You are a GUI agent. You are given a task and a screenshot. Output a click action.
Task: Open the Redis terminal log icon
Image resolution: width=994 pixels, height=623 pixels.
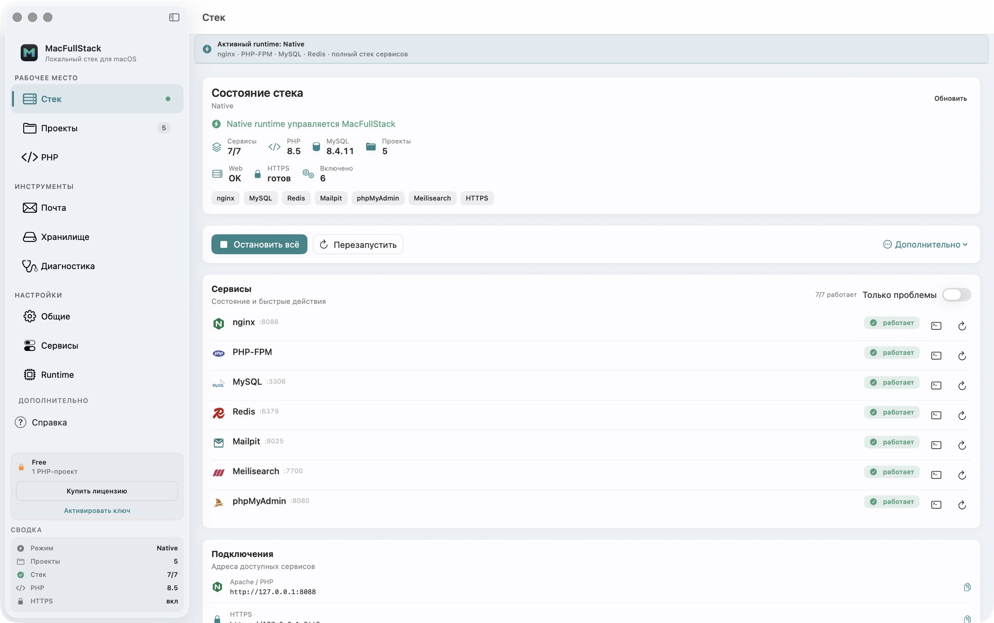tap(936, 415)
